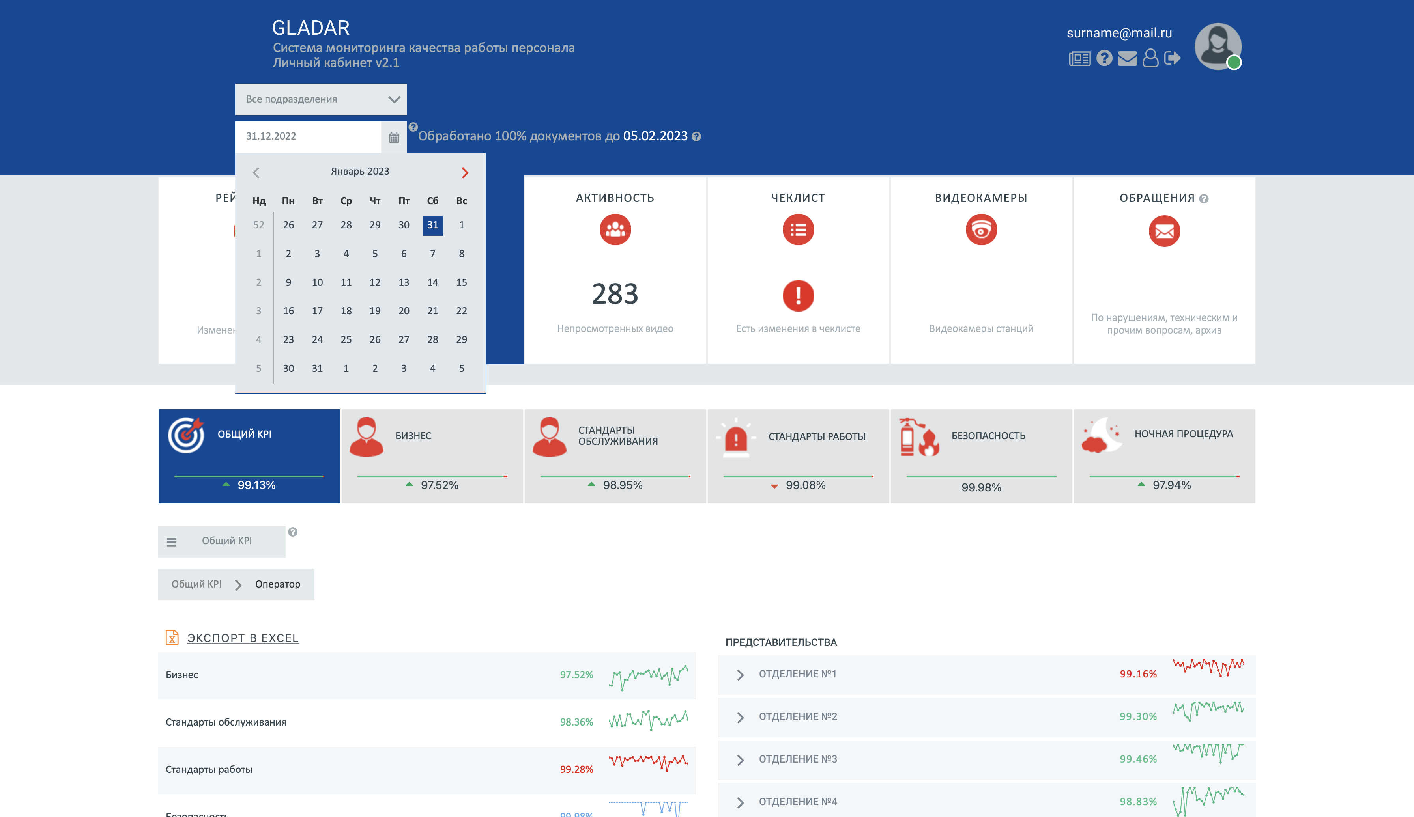Click Оператор breadcrumb item

pyautogui.click(x=278, y=584)
